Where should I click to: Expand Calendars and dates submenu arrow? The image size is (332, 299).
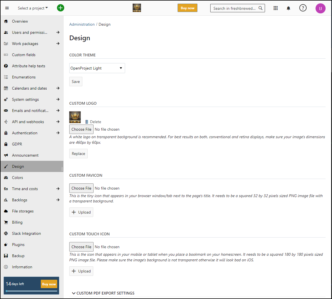pos(58,88)
